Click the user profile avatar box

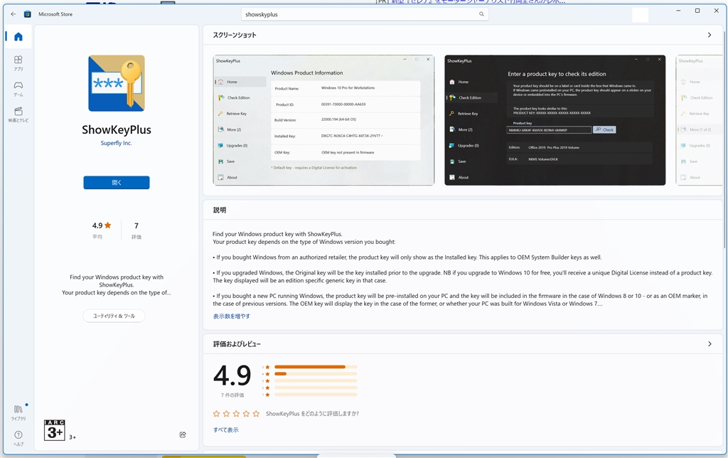point(641,14)
